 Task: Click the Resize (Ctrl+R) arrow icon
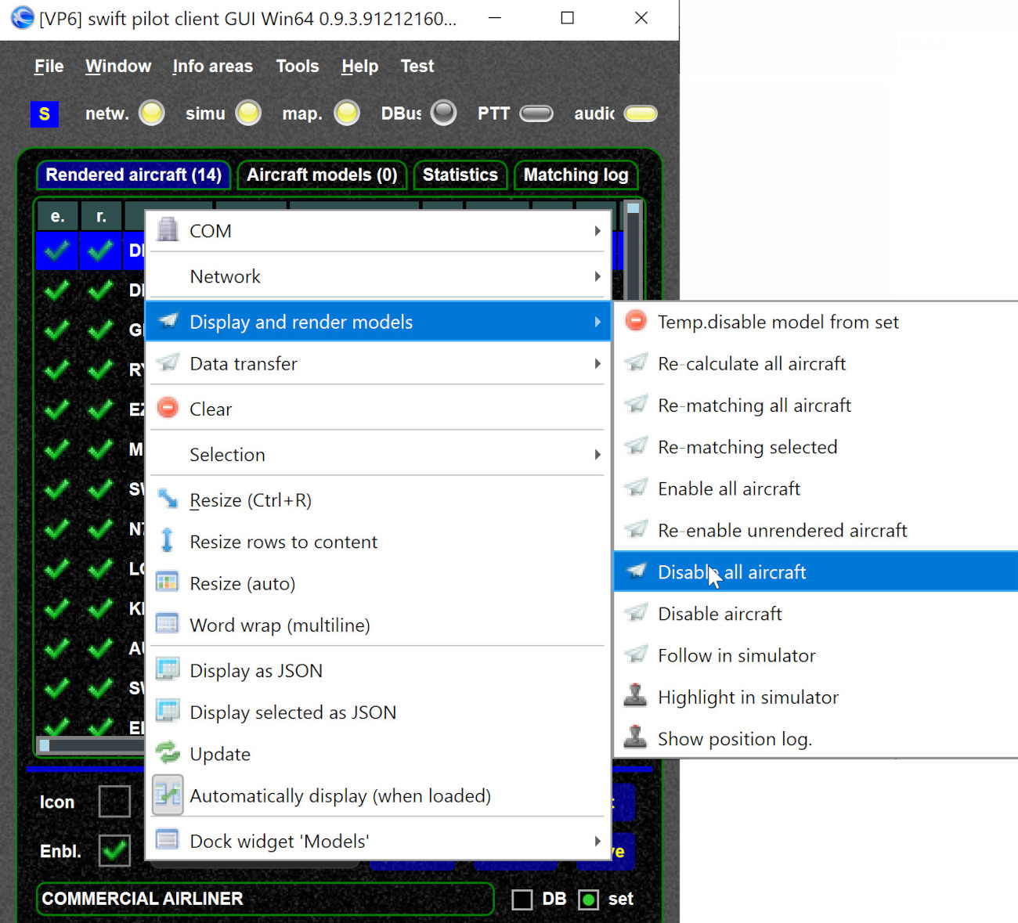pyautogui.click(x=168, y=499)
